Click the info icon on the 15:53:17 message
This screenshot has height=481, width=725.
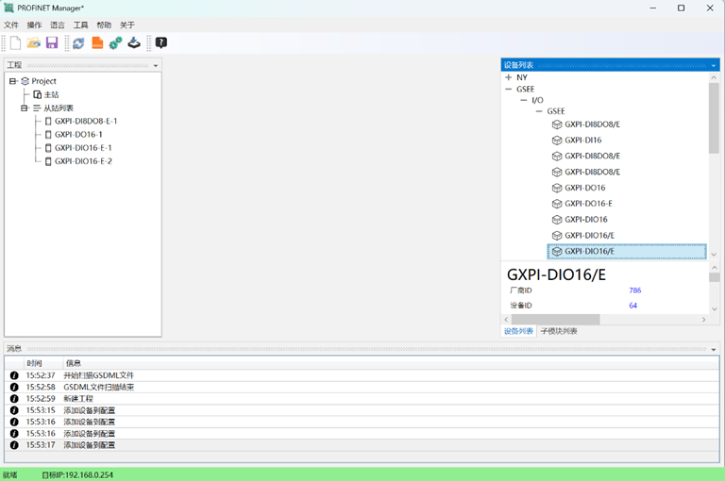tap(14, 445)
